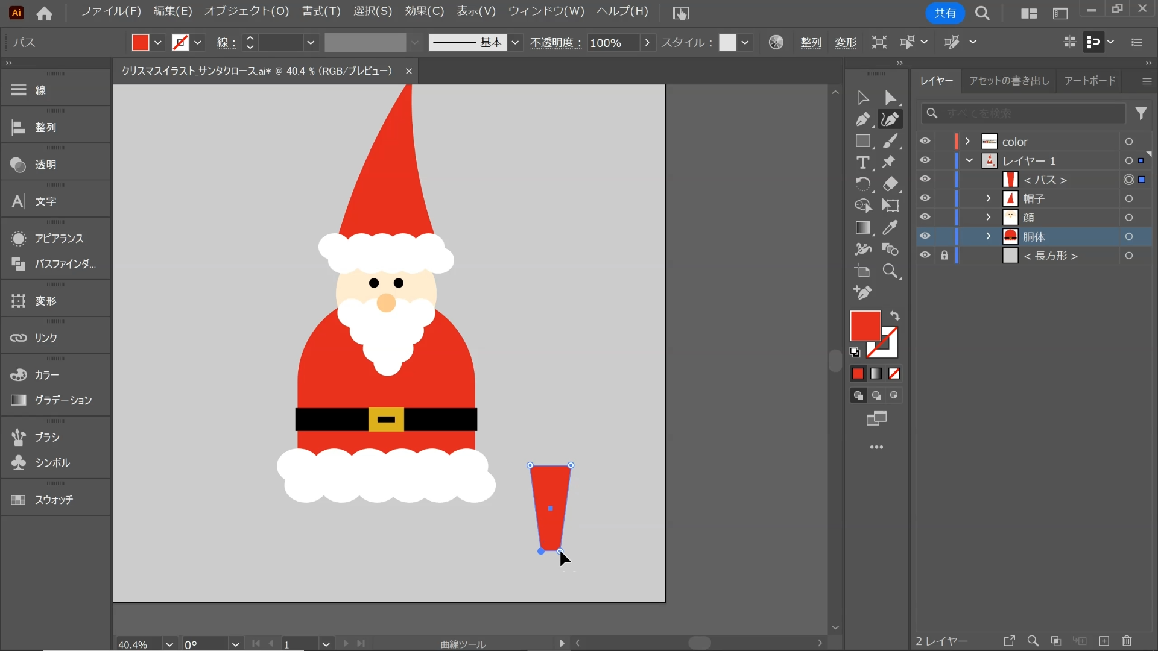Toggle lock on the 長方形 layer
Screen dimensions: 1158x651
point(944,256)
